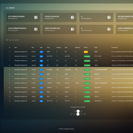The height and width of the screenshot is (133, 133).
Task: Sort table by the Total column header
Action: 96,48
